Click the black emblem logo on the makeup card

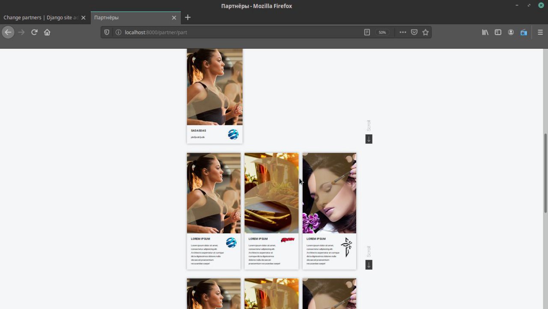tap(346, 247)
